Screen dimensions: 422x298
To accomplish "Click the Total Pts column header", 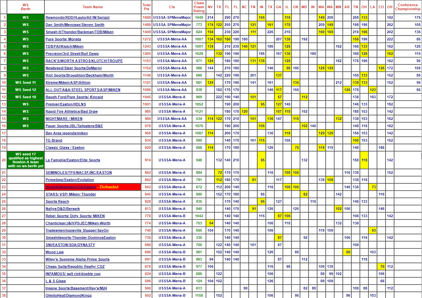I will pos(147,7).
